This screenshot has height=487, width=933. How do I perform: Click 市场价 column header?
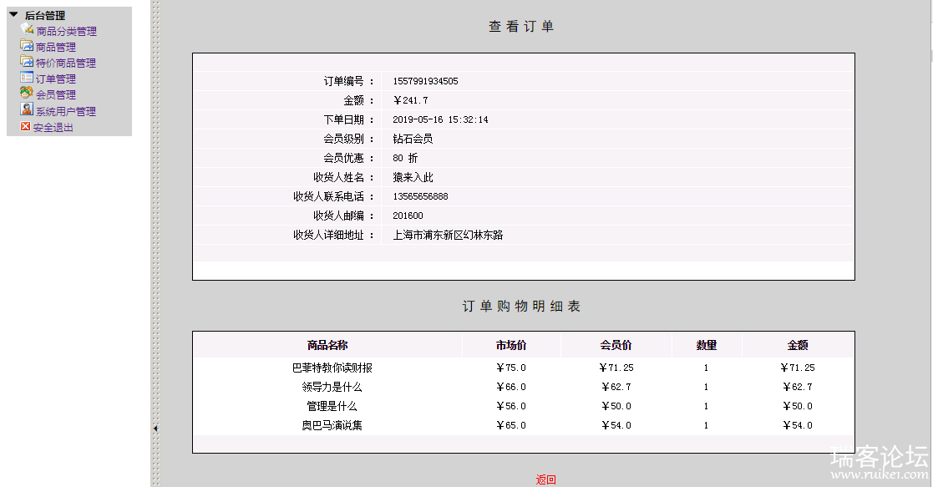click(x=511, y=345)
